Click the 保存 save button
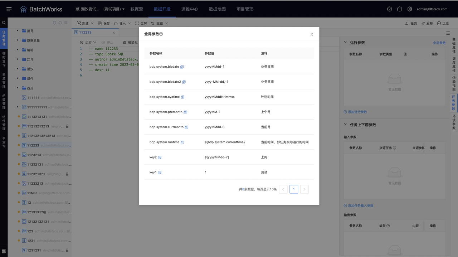 (104, 23)
